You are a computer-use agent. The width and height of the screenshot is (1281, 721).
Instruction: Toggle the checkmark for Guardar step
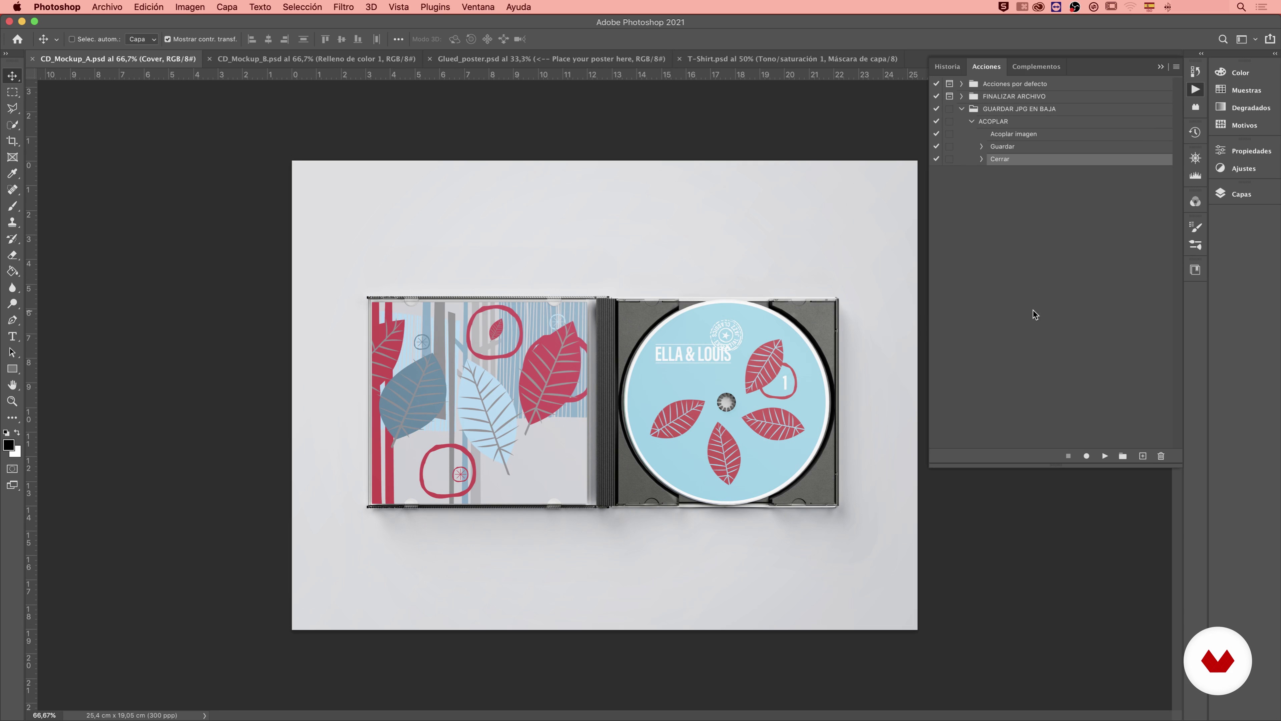click(x=936, y=146)
